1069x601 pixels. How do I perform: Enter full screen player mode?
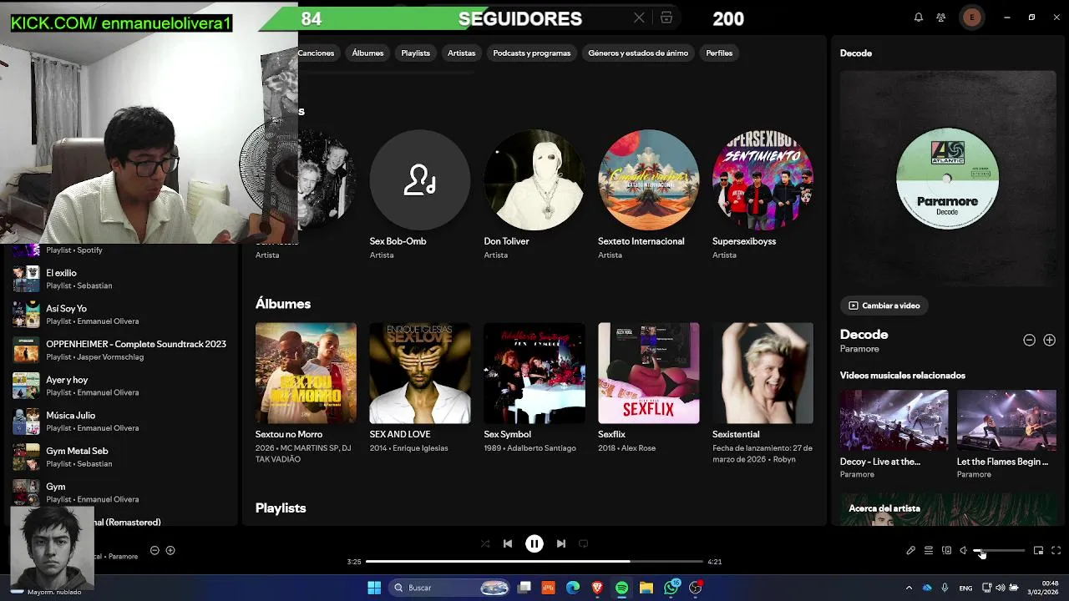click(x=1056, y=551)
